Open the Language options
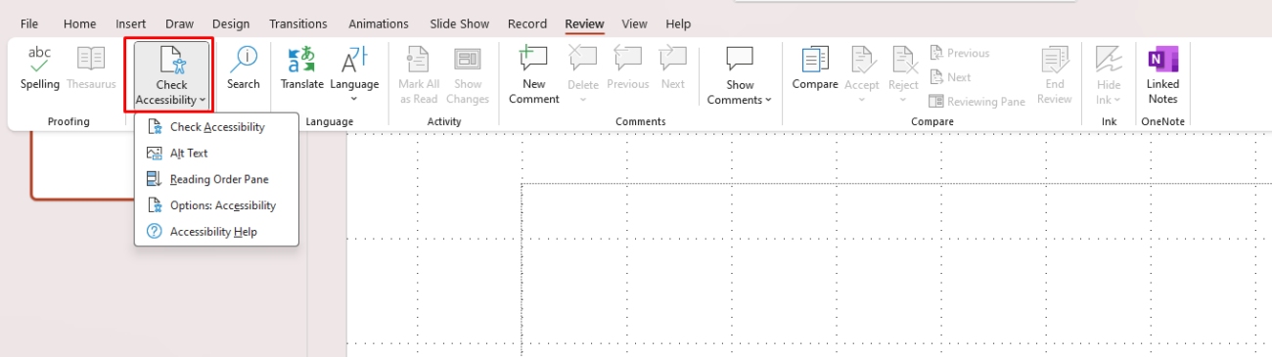Screen dimensions: 1272x357 [354, 74]
